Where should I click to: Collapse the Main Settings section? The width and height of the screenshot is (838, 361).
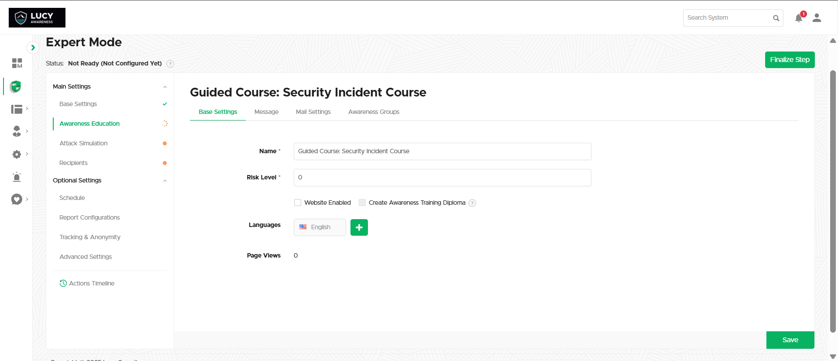click(x=165, y=87)
